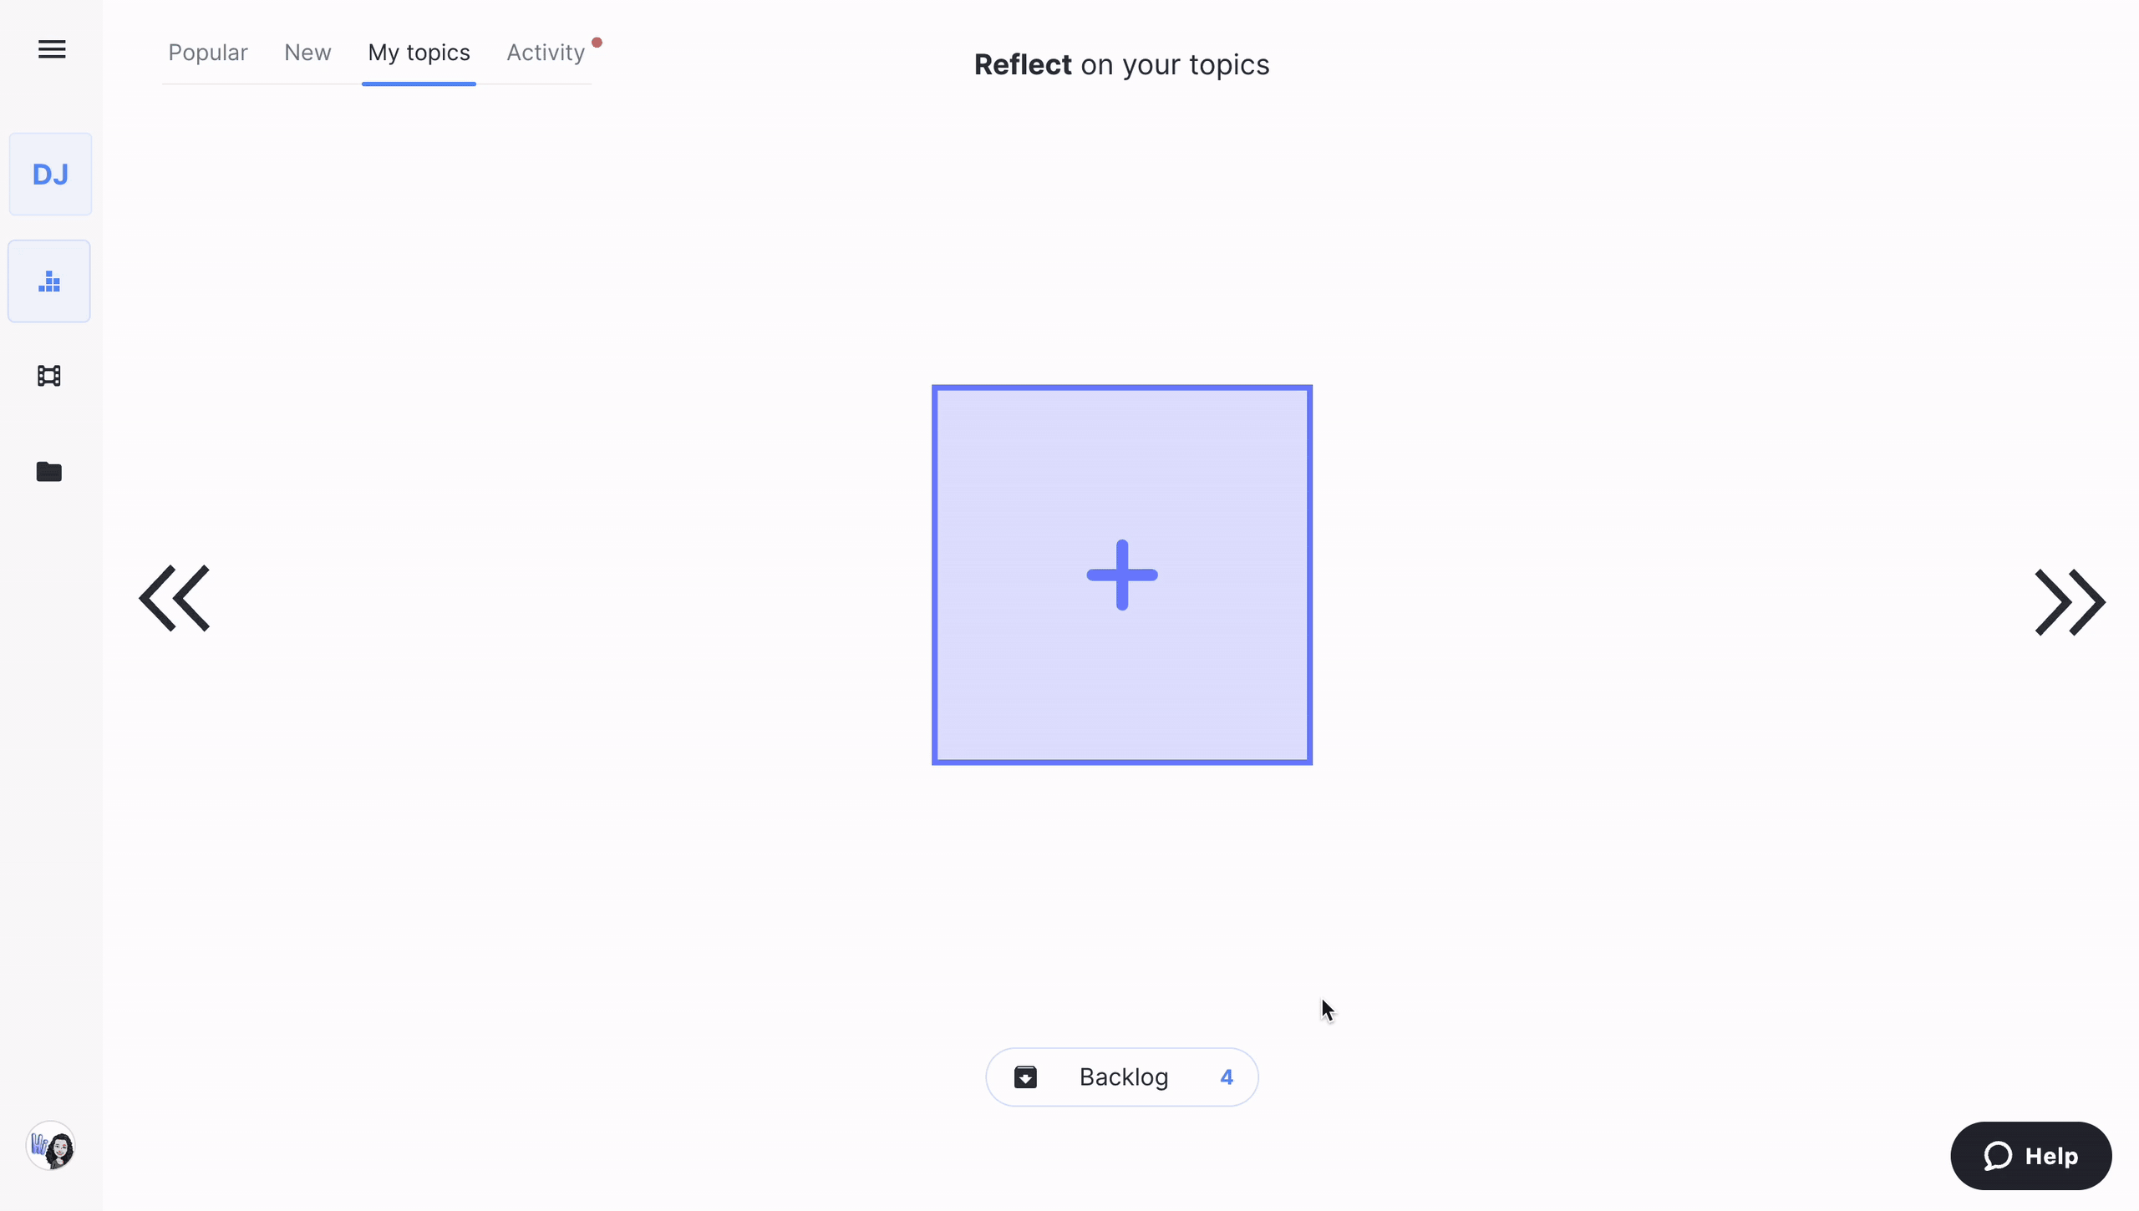2139x1211 pixels.
Task: Click the Backlog count number 4
Action: click(1226, 1077)
